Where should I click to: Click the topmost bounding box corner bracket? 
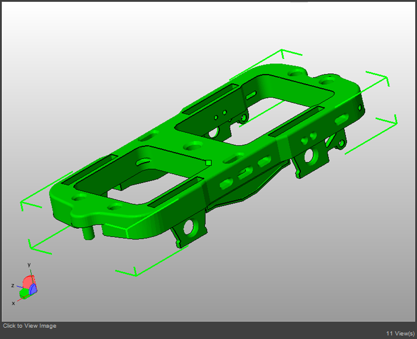click(x=290, y=54)
